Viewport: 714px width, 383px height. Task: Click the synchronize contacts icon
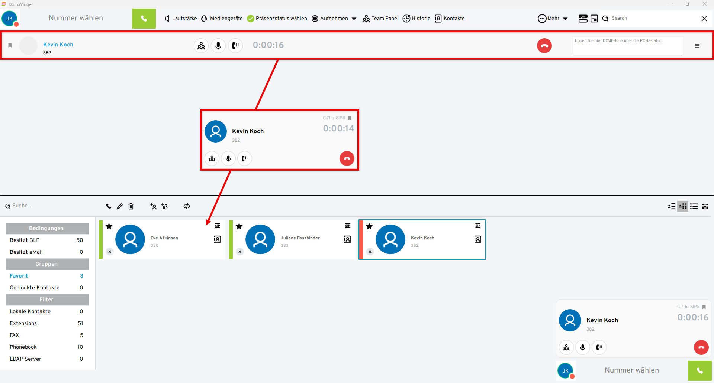tap(187, 206)
